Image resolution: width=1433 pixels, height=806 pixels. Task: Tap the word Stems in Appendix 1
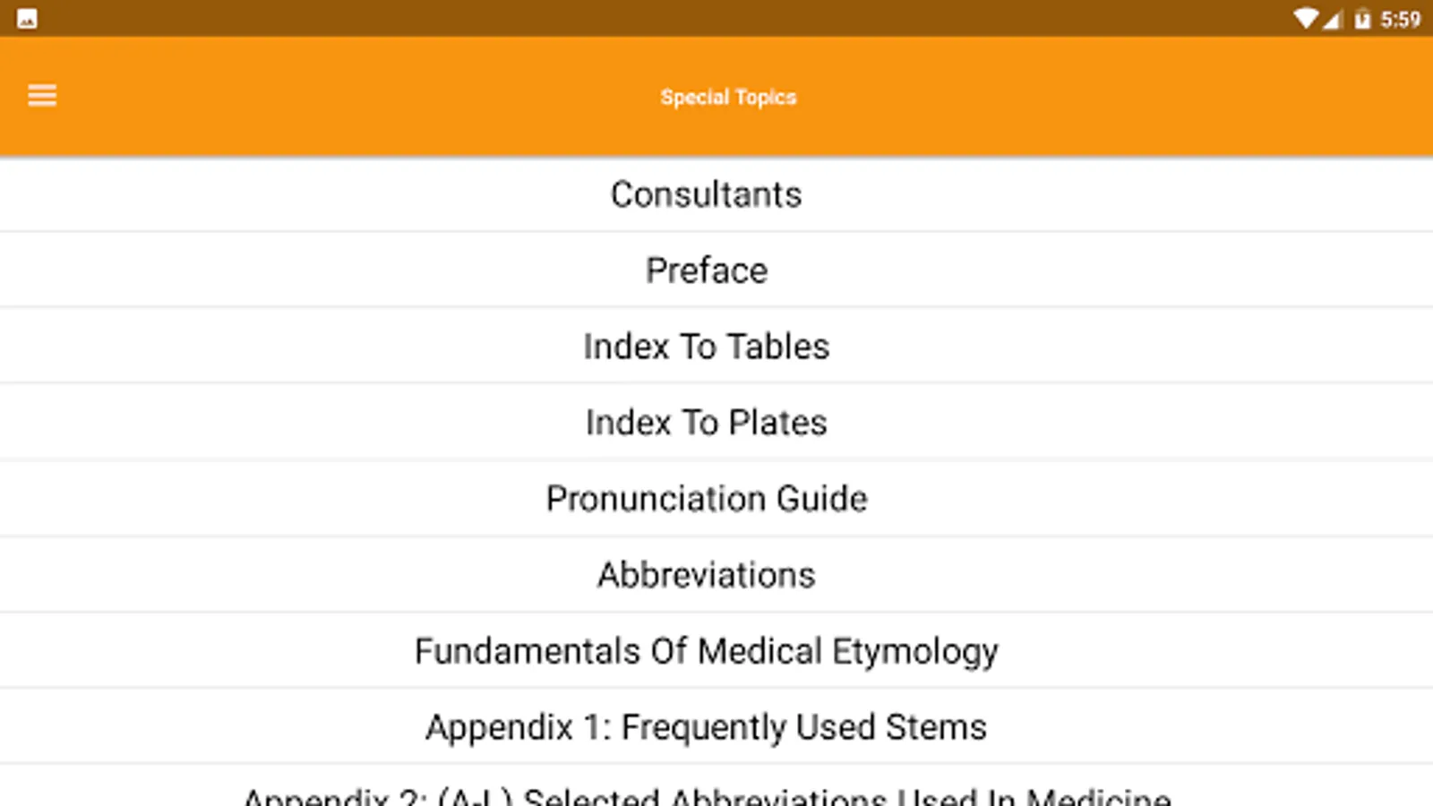click(936, 727)
